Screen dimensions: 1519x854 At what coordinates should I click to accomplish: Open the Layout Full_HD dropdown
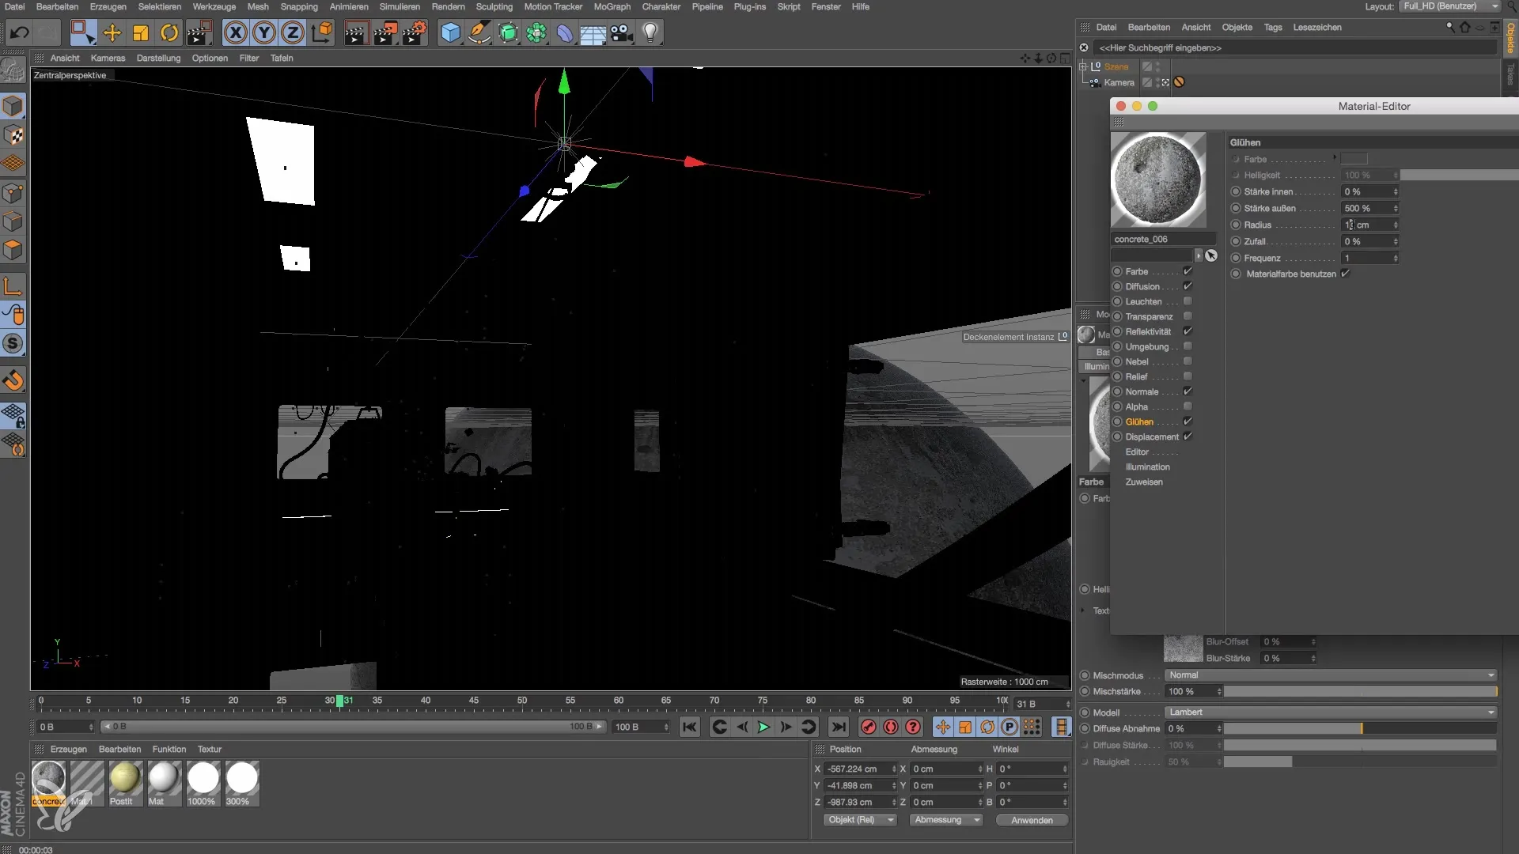pos(1449,6)
